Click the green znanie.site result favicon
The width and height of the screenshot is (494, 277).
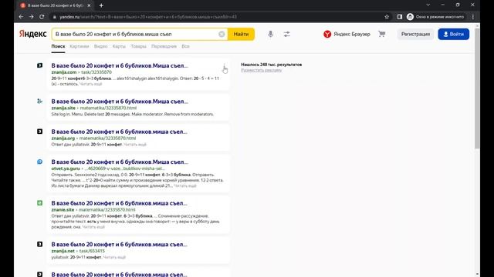(x=39, y=203)
